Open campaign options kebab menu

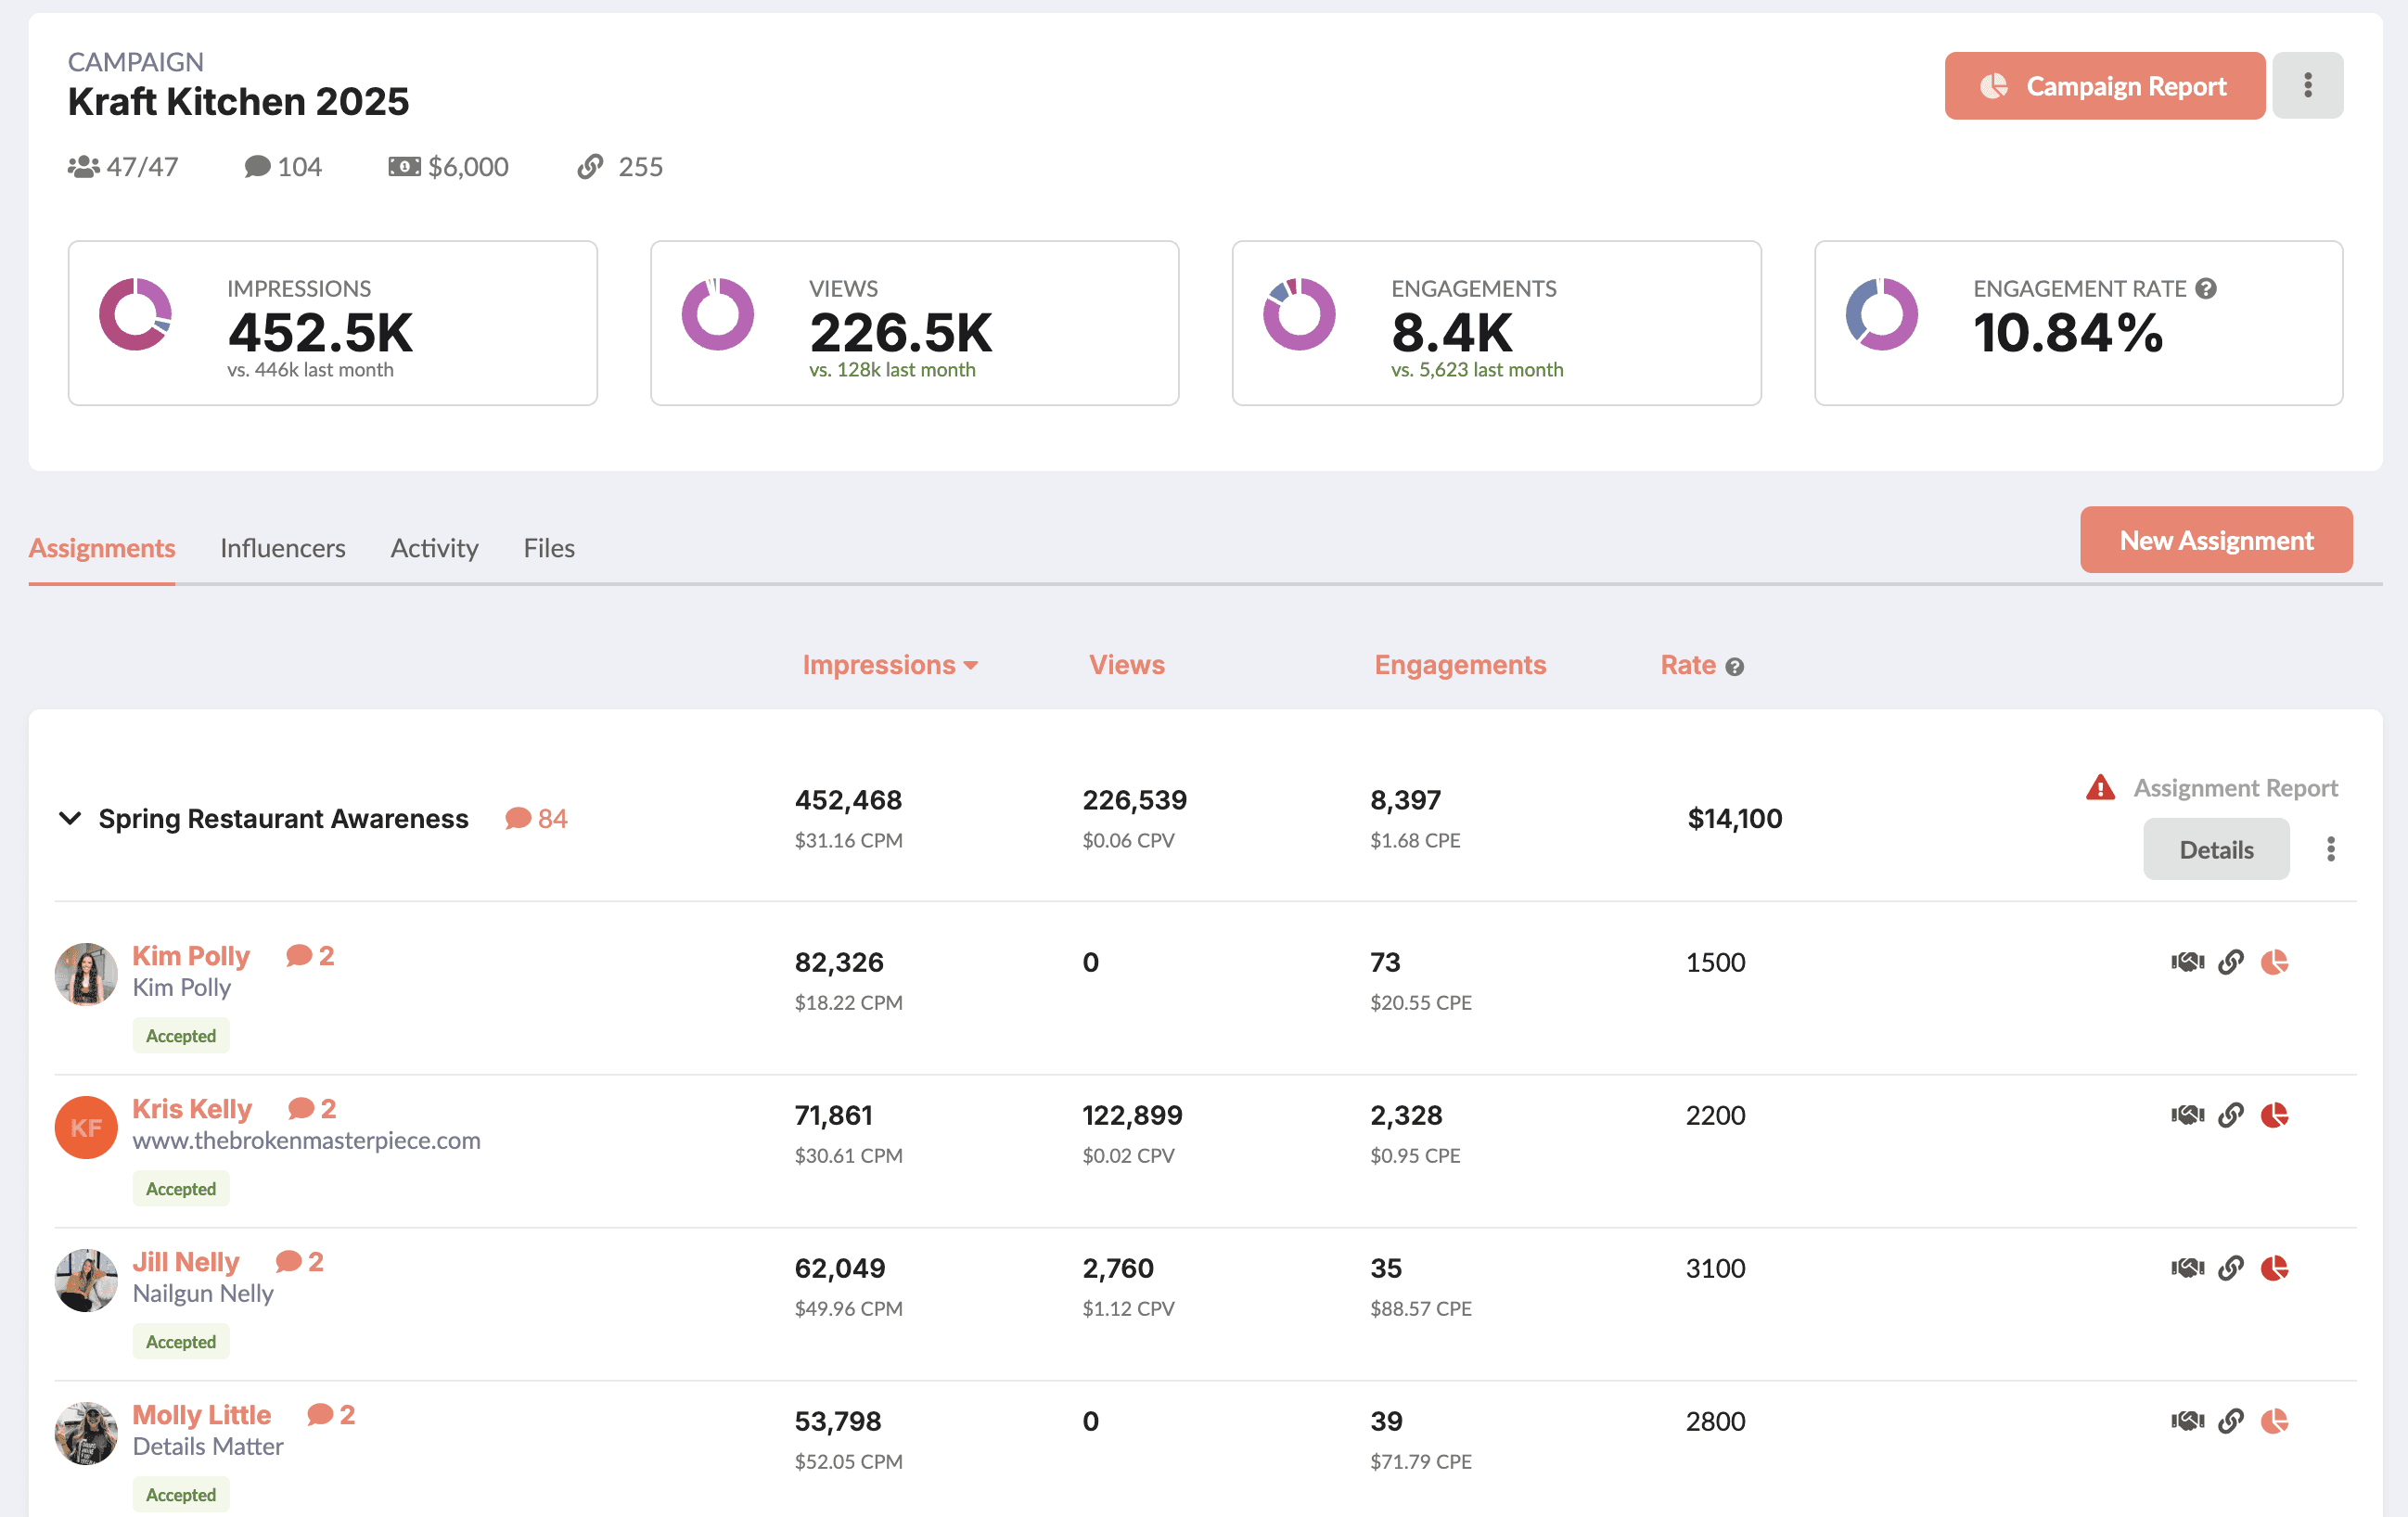[x=2307, y=86]
